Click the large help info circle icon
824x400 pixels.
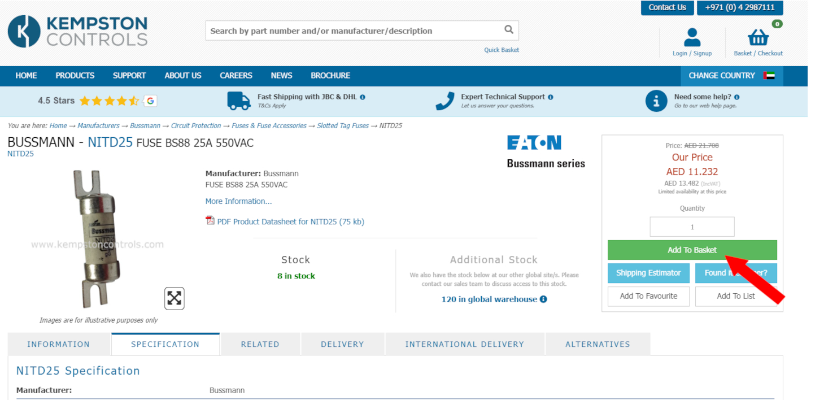pos(656,101)
